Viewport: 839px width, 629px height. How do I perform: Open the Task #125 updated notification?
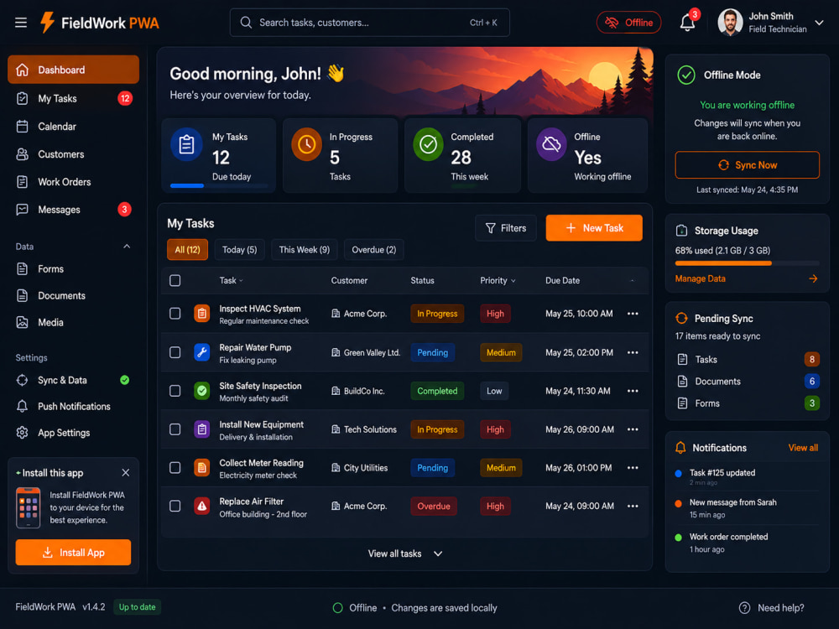(x=747, y=476)
